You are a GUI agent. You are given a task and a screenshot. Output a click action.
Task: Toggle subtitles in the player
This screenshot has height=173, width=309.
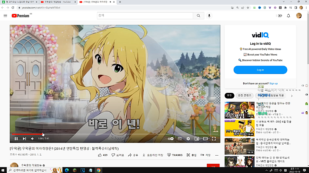(180, 139)
